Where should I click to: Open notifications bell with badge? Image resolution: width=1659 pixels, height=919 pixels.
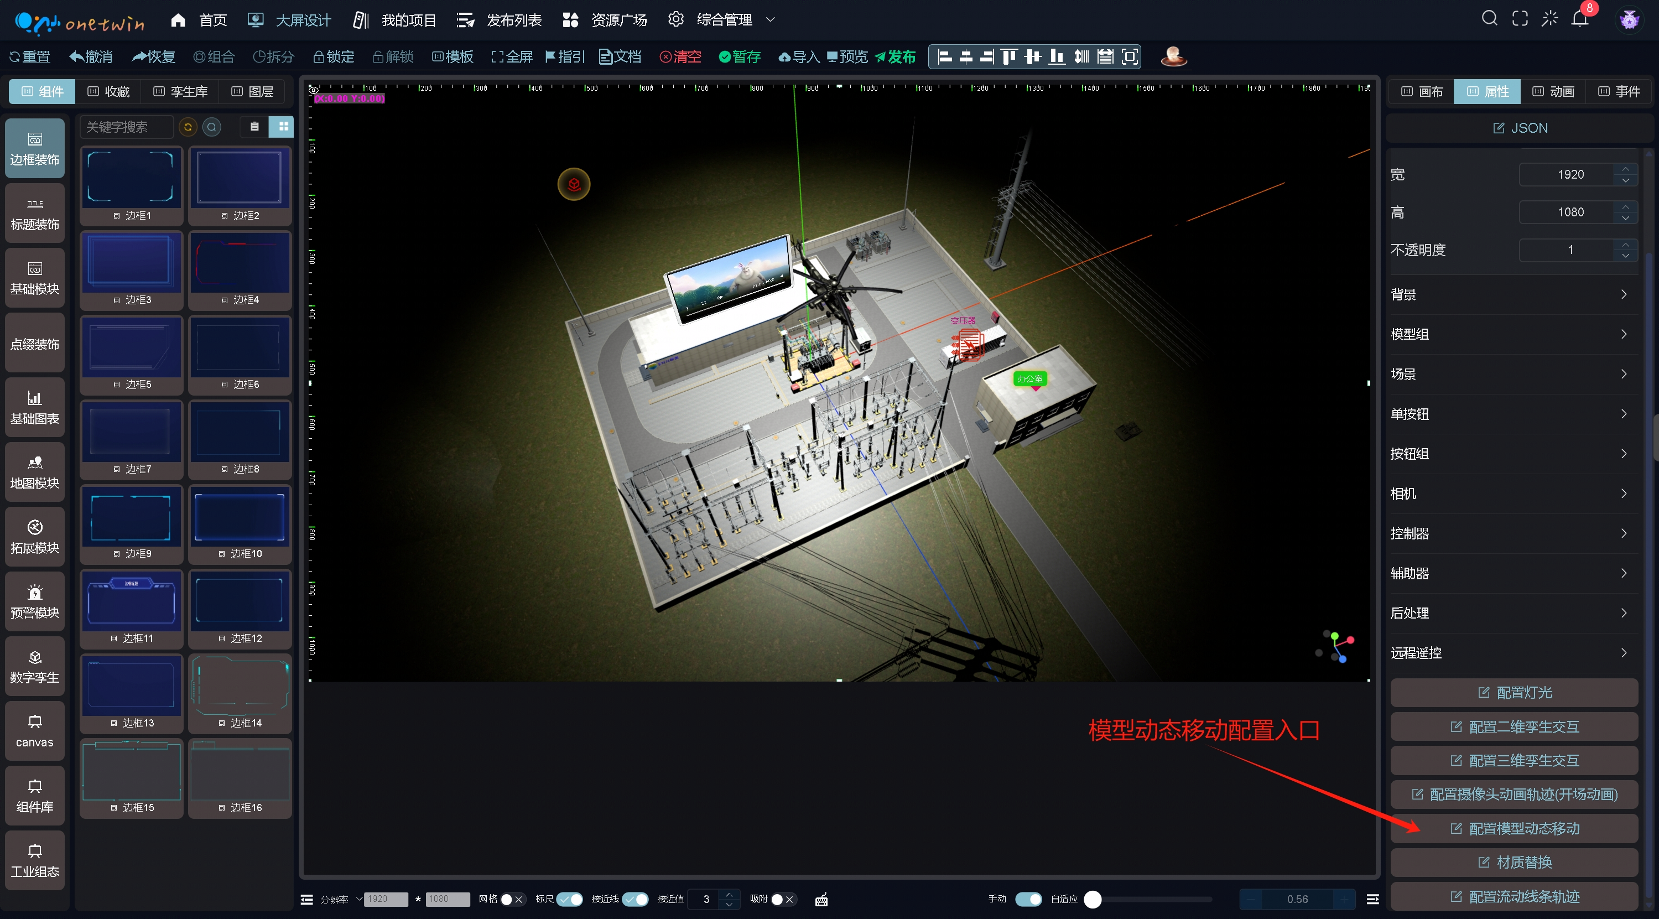click(1579, 18)
